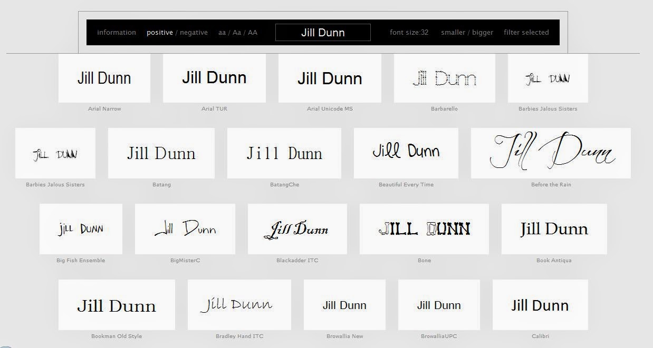The height and width of the screenshot is (348, 653).
Task: Select the Book Antiqua preview card
Action: pyautogui.click(x=554, y=229)
